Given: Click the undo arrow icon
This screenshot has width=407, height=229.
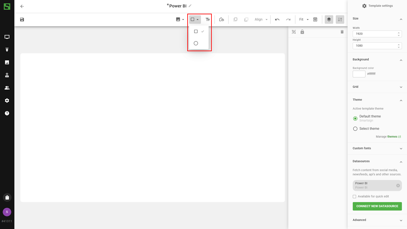Looking at the screenshot, I should (x=277, y=19).
